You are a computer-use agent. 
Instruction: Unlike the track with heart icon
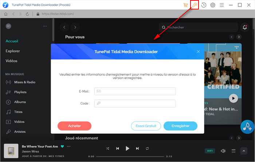point(62,146)
